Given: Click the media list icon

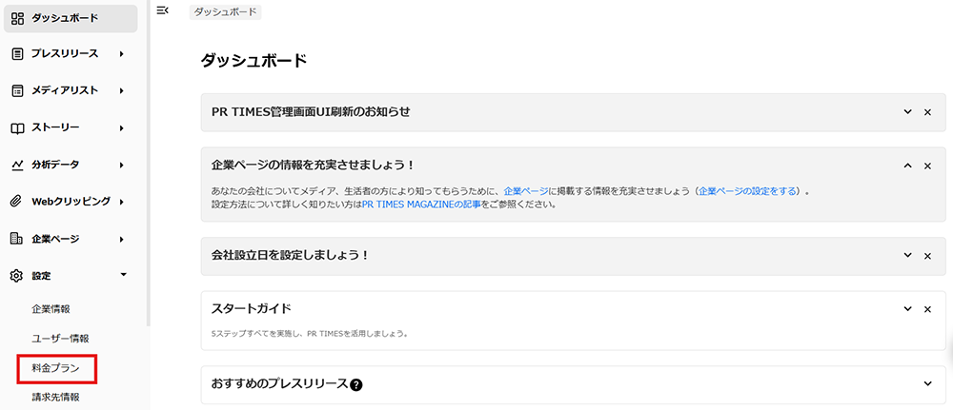Looking at the screenshot, I should [x=17, y=90].
